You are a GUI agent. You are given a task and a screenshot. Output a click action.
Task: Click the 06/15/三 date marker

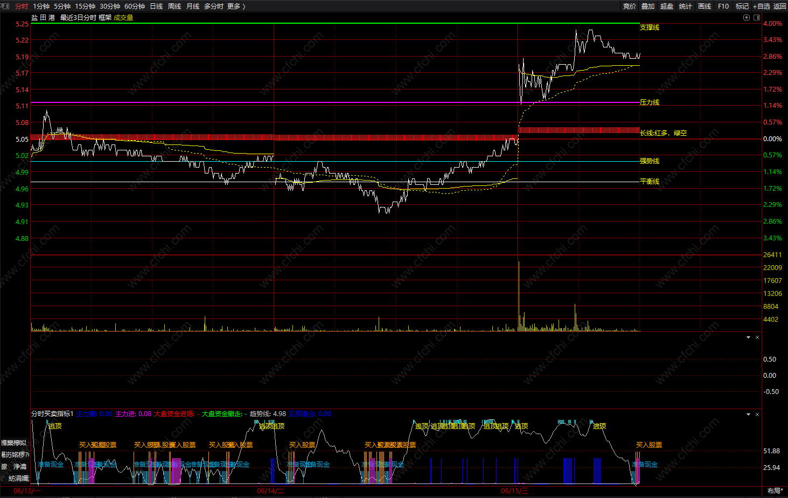[514, 491]
